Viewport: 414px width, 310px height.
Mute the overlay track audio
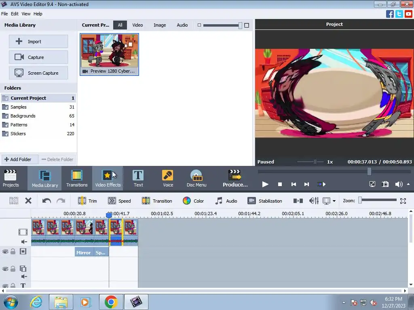[x=24, y=276]
